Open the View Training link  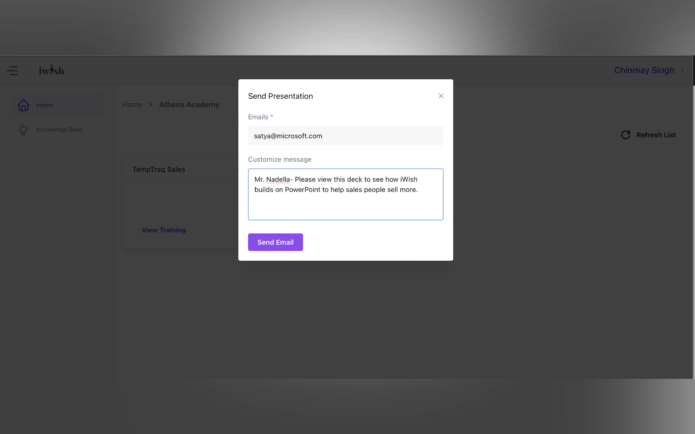(164, 230)
